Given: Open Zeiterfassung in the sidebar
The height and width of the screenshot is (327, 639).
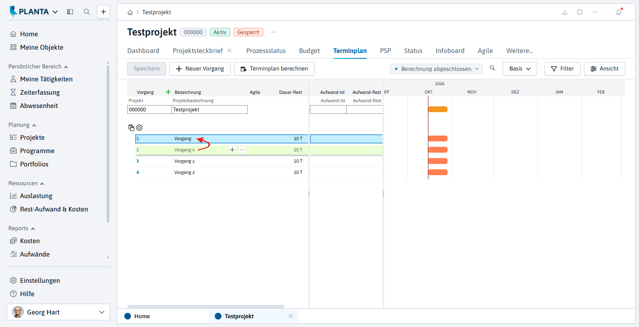Looking at the screenshot, I should tap(40, 93).
